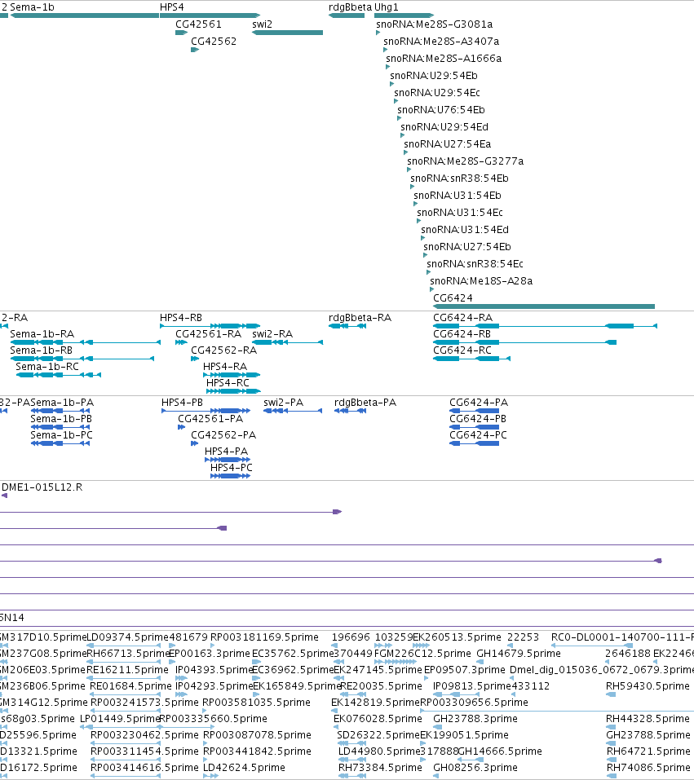Select the Sema-1b-RB transcript label

click(42, 350)
